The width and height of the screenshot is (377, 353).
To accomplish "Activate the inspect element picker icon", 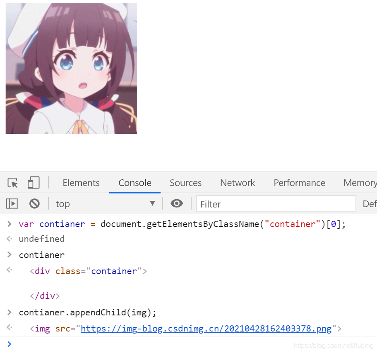I will [x=13, y=183].
